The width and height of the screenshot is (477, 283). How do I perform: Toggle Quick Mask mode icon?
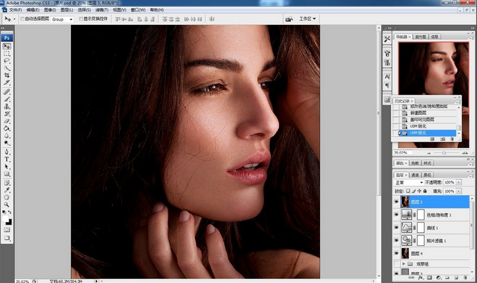pyautogui.click(x=7, y=230)
